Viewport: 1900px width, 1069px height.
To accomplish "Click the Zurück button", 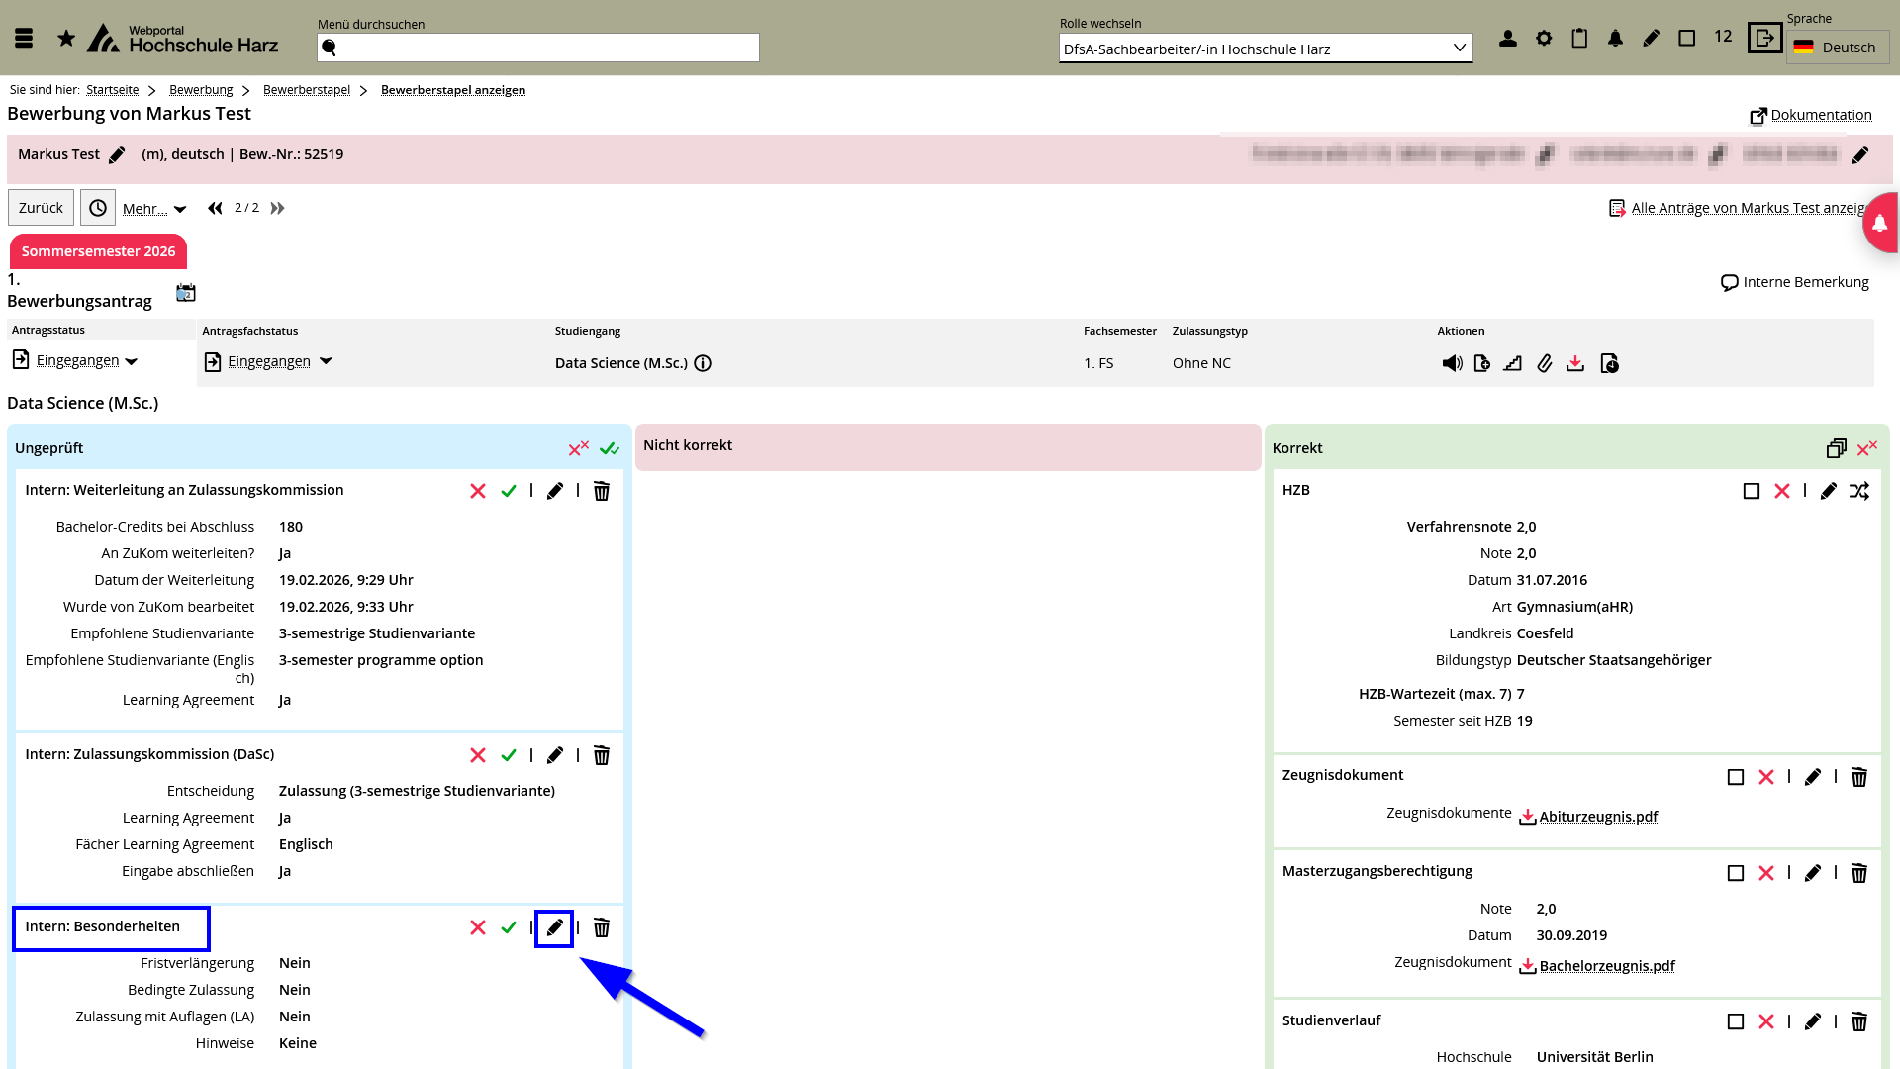I will point(41,208).
